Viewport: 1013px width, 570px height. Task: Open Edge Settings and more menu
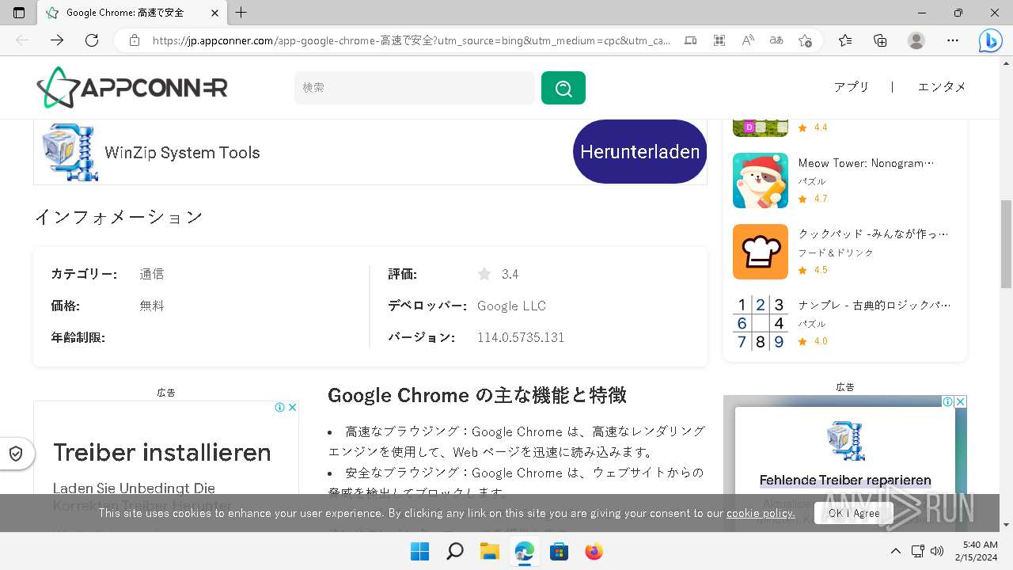click(x=953, y=40)
